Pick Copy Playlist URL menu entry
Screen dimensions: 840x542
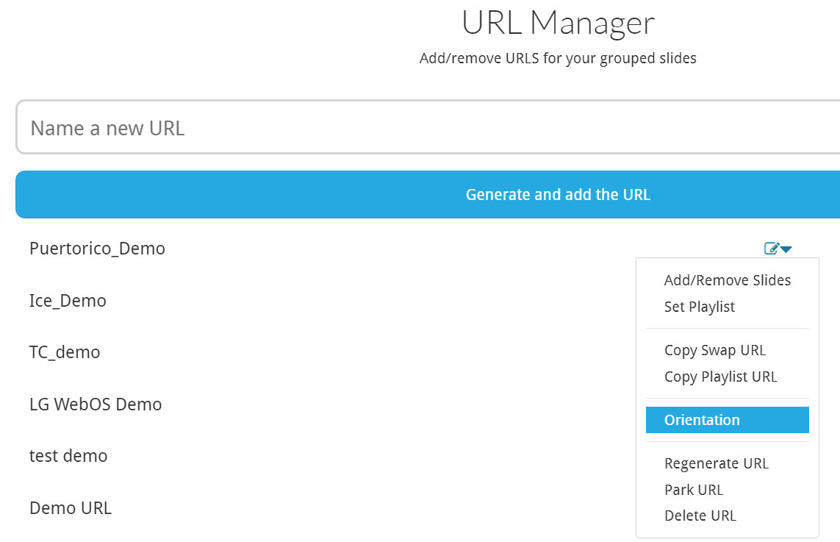720,377
